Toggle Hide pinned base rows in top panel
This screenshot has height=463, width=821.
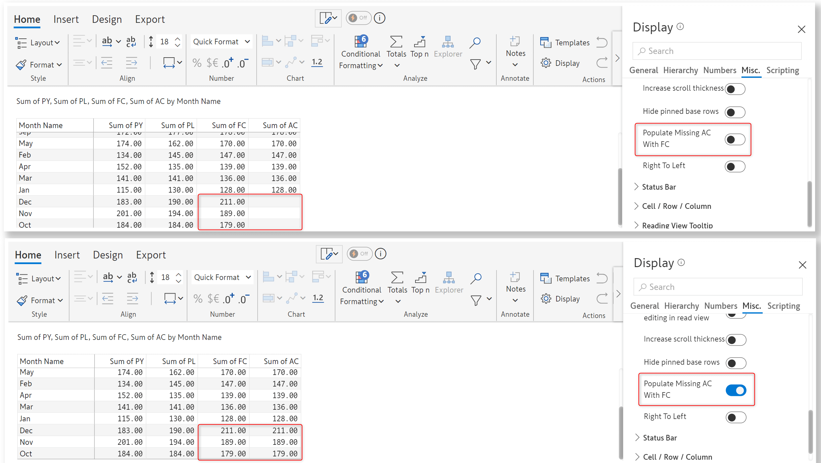click(x=735, y=112)
